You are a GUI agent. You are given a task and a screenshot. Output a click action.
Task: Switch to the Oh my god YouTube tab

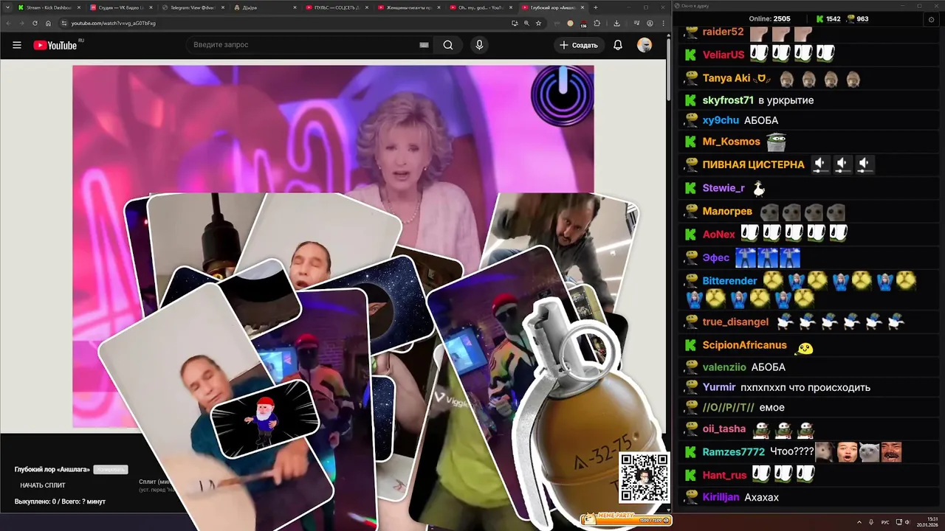coord(480,7)
